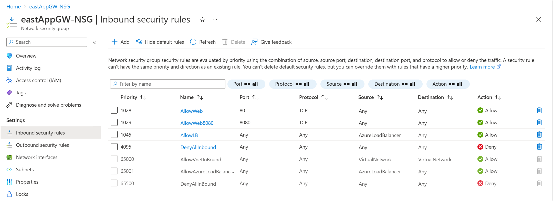This screenshot has height=201, width=553.
Task: Select the checkbox for AllowWeb8080 rule
Action: pyautogui.click(x=114, y=122)
